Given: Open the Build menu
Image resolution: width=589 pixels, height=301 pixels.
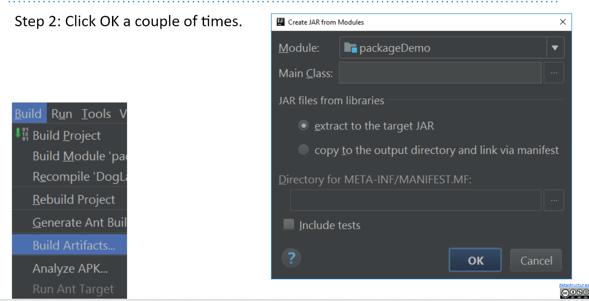Looking at the screenshot, I should pos(28,114).
